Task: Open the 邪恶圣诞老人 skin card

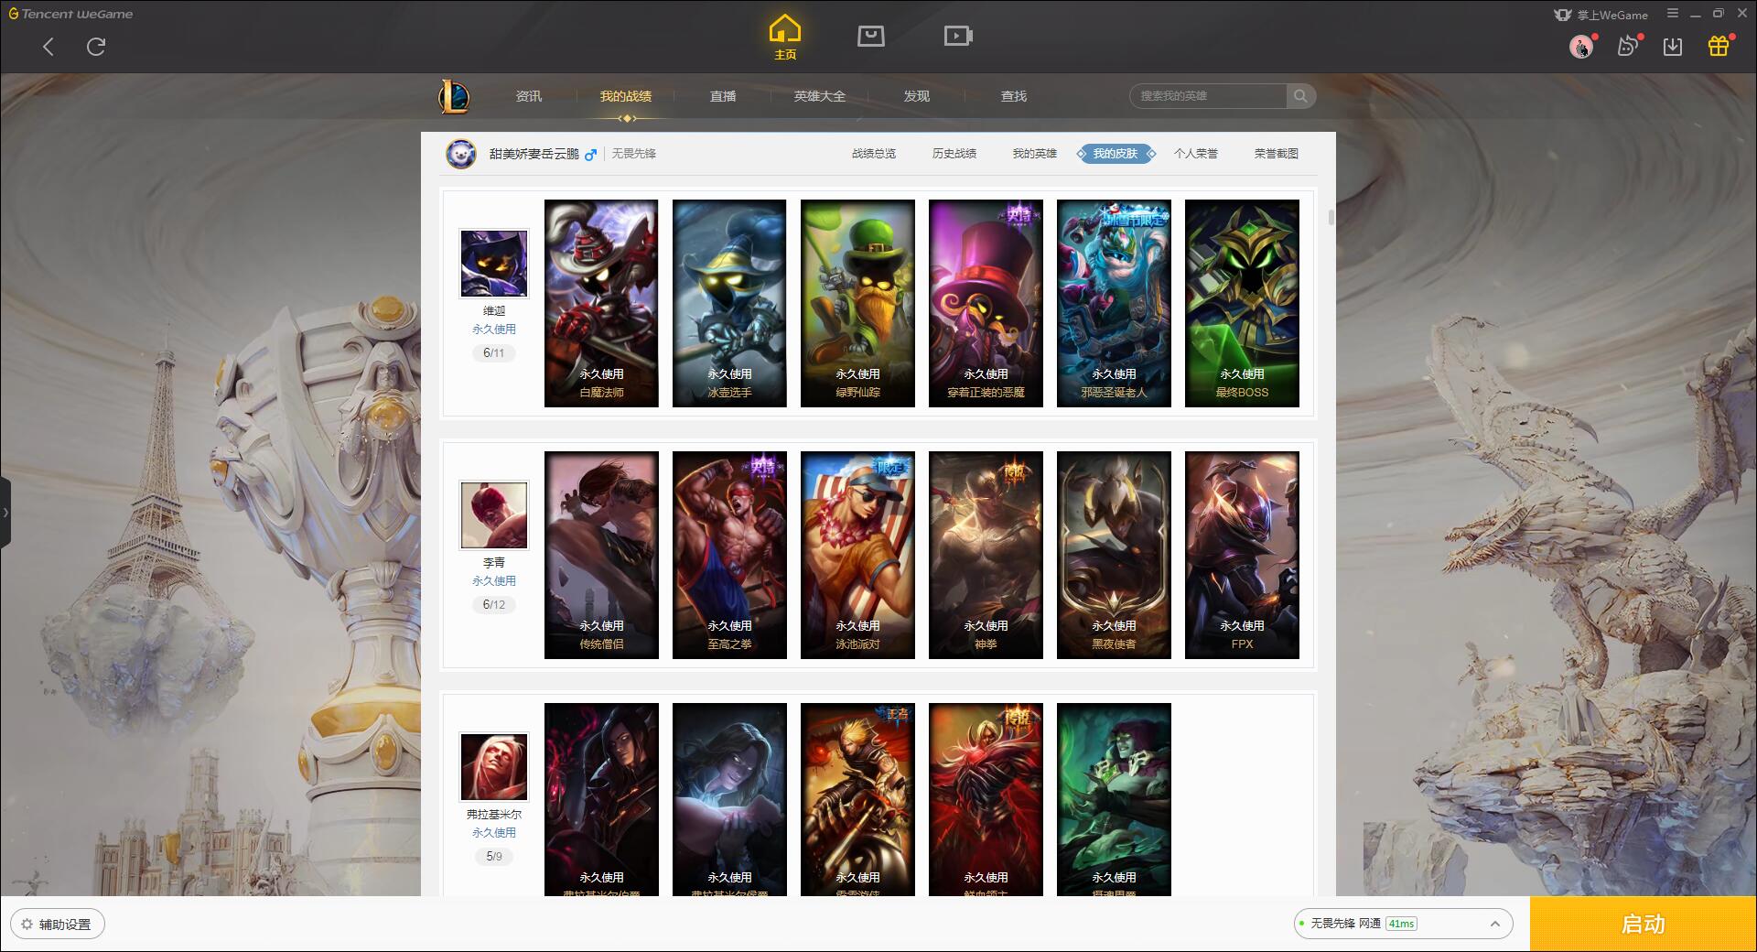Action: (x=1114, y=303)
